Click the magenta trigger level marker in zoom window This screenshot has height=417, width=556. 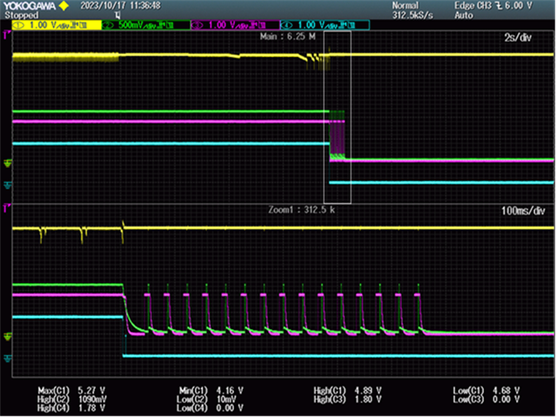pyautogui.click(x=7, y=208)
